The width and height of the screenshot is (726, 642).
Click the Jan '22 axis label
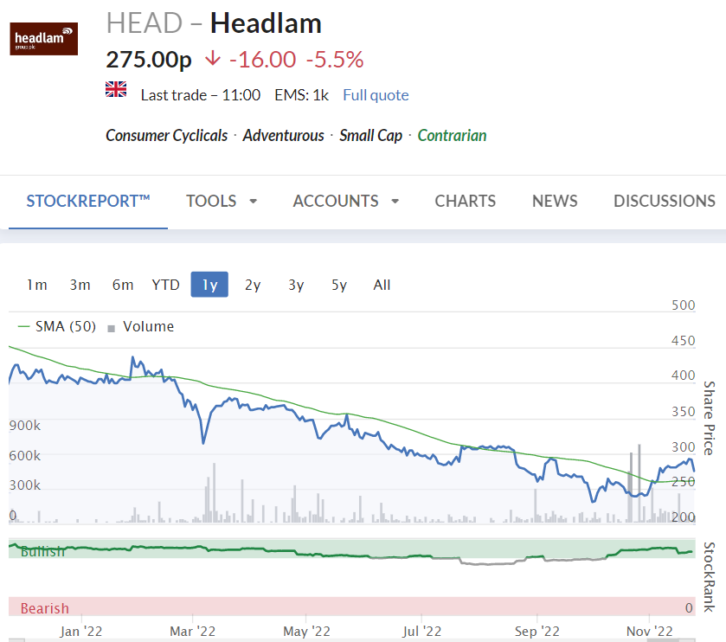tap(81, 631)
